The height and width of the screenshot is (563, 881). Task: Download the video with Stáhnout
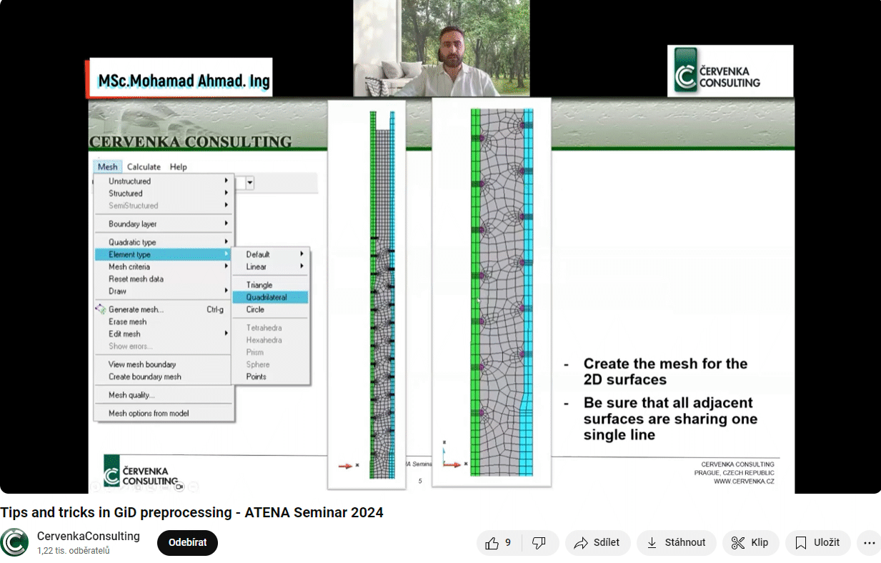[676, 543]
